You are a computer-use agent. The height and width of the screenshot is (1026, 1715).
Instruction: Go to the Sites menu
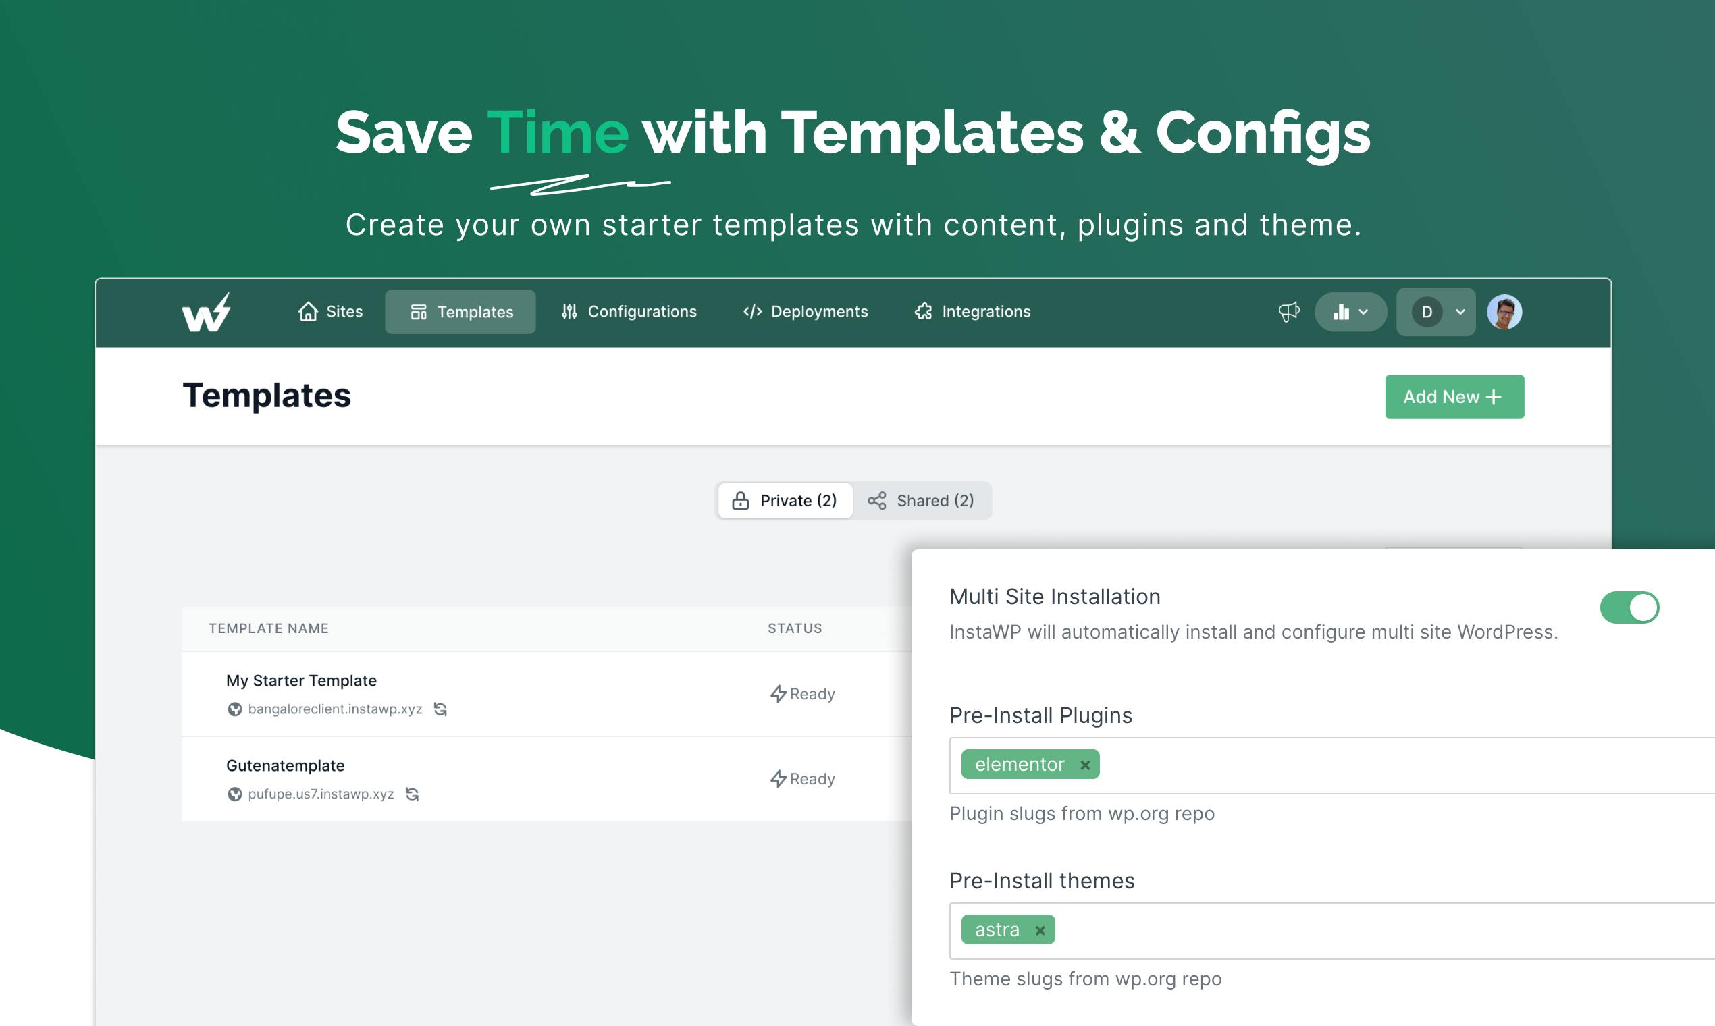point(330,312)
